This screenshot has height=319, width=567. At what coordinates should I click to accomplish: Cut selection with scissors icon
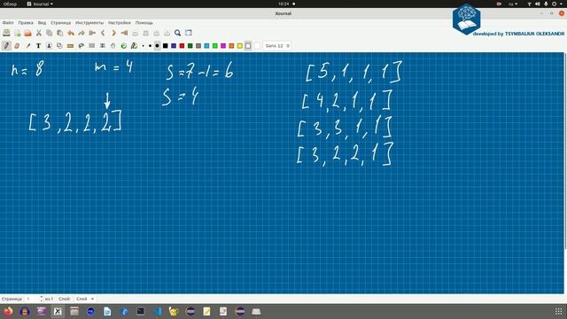(39, 33)
